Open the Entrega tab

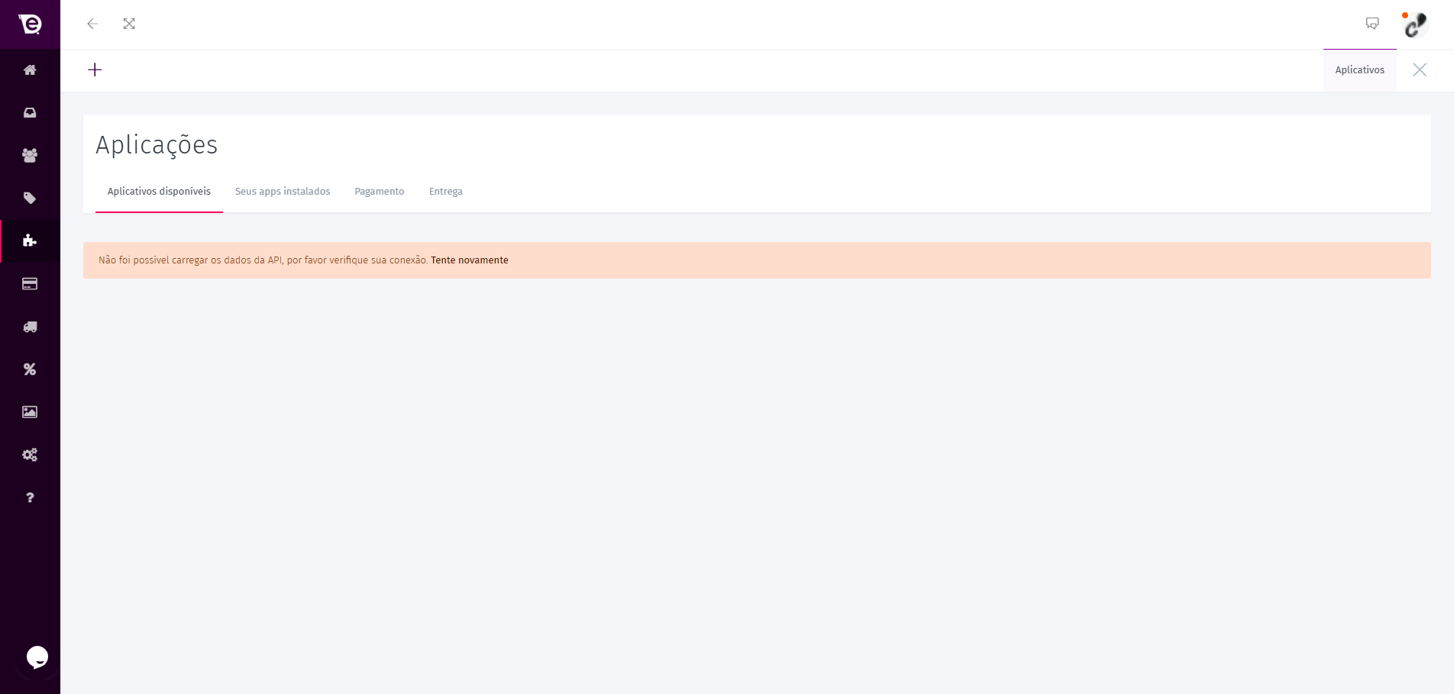446,192
